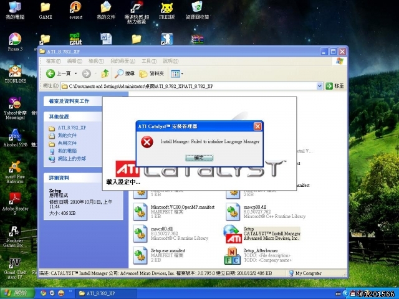Collapse the 其他位置 panel header
This screenshot has width=399, height=299.
[73, 116]
